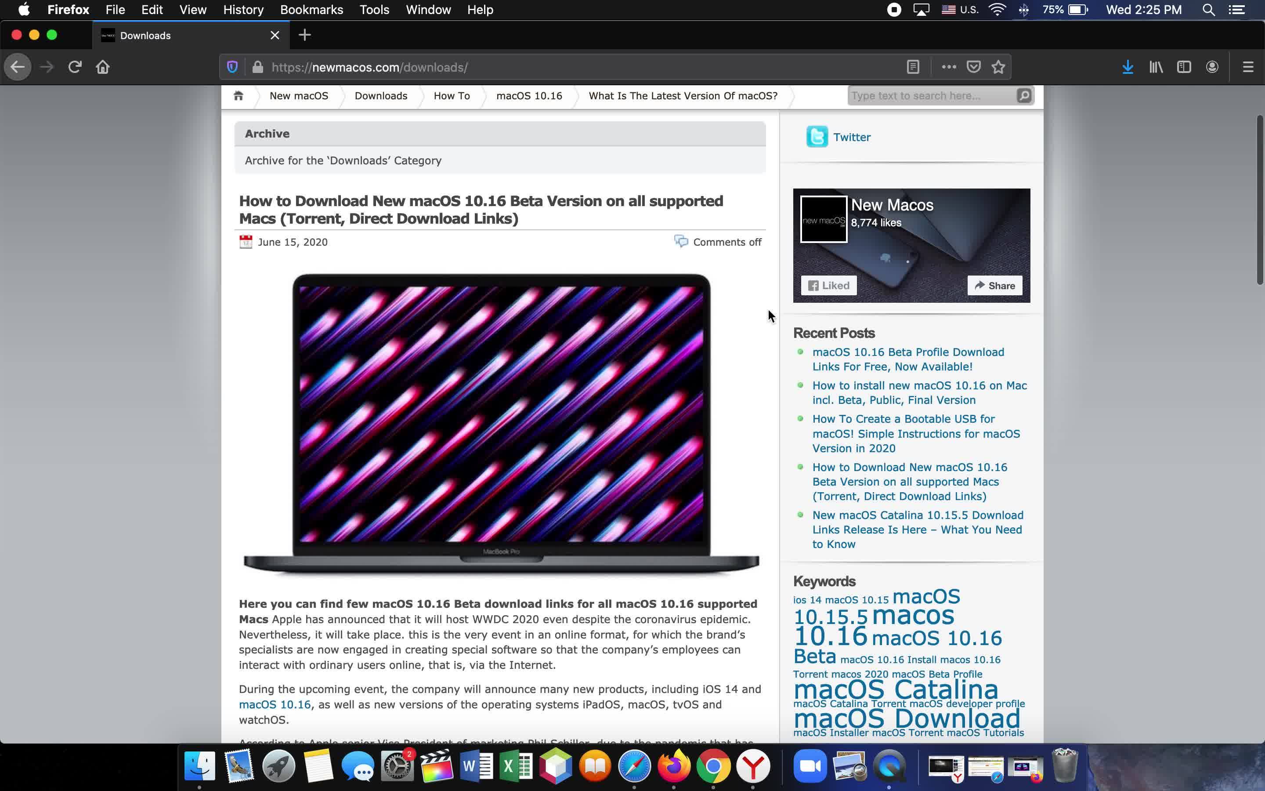Click the site home icon in navigation
The height and width of the screenshot is (791, 1265).
[239, 96]
